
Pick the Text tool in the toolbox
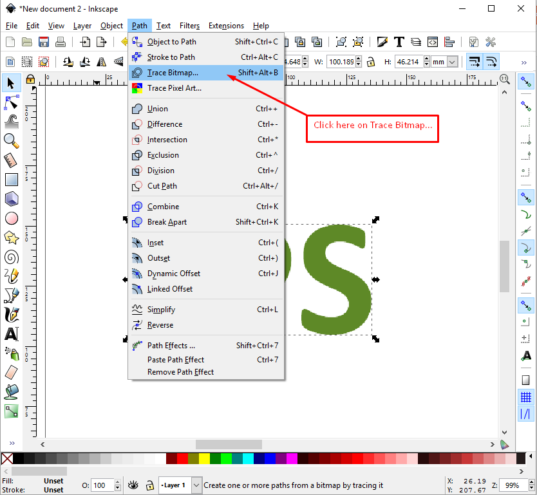pyautogui.click(x=11, y=333)
